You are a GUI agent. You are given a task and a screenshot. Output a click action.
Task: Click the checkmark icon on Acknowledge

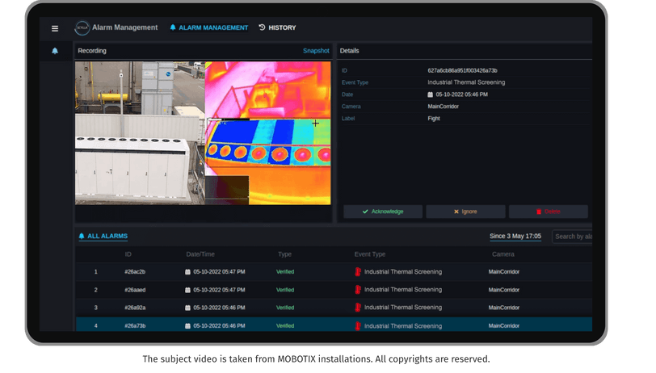click(x=365, y=212)
